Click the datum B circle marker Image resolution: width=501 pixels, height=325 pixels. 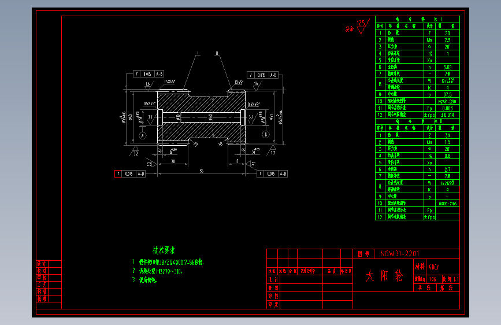pos(266,134)
